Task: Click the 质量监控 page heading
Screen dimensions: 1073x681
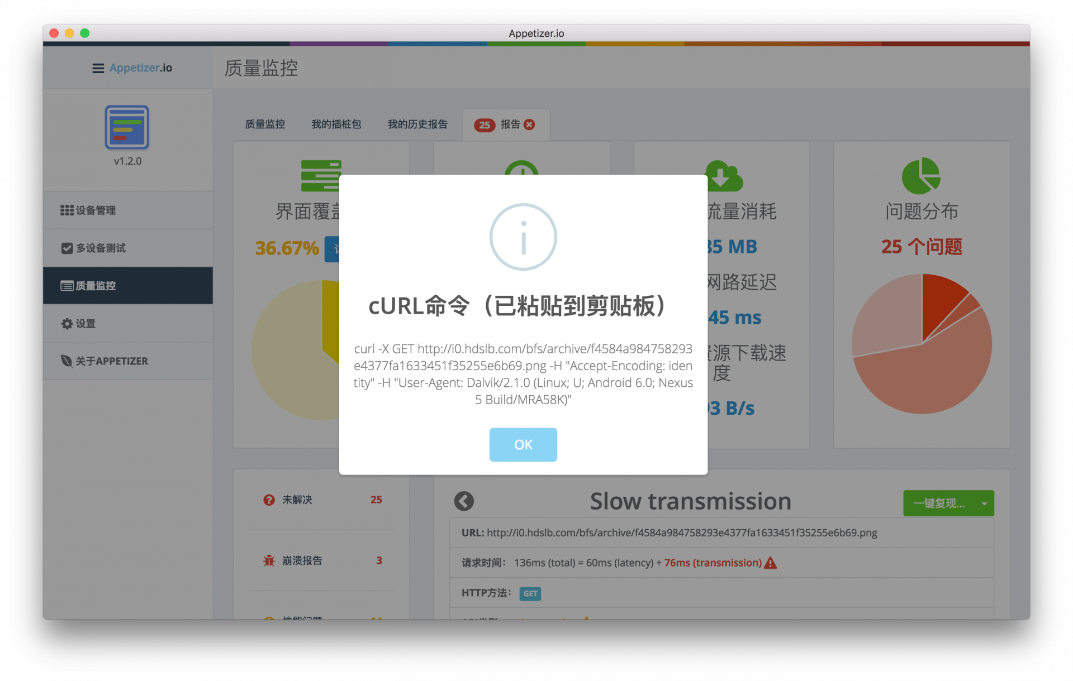Action: [x=261, y=68]
